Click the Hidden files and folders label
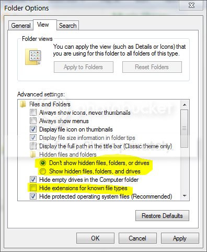This screenshot has height=252, width=207. pyautogui.click(x=68, y=155)
